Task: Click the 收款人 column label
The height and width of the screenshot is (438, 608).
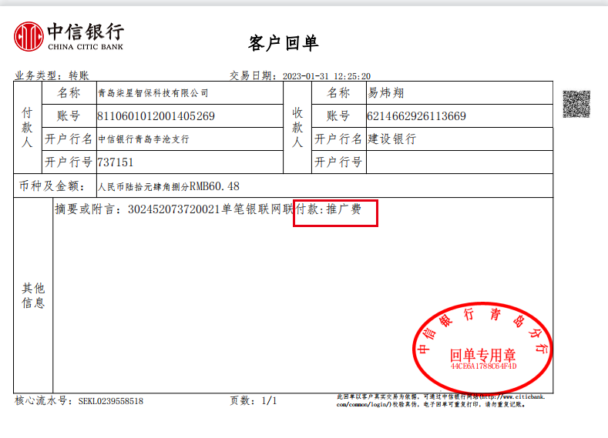Action: (297, 128)
